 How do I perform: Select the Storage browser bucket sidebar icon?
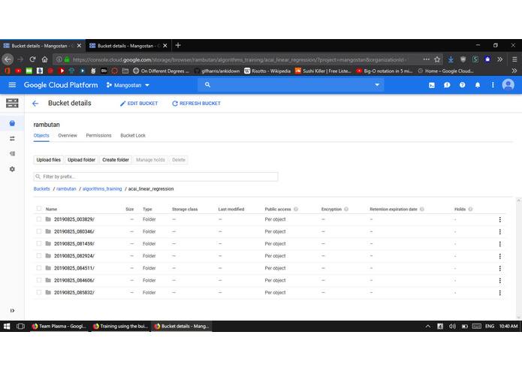(x=12, y=123)
